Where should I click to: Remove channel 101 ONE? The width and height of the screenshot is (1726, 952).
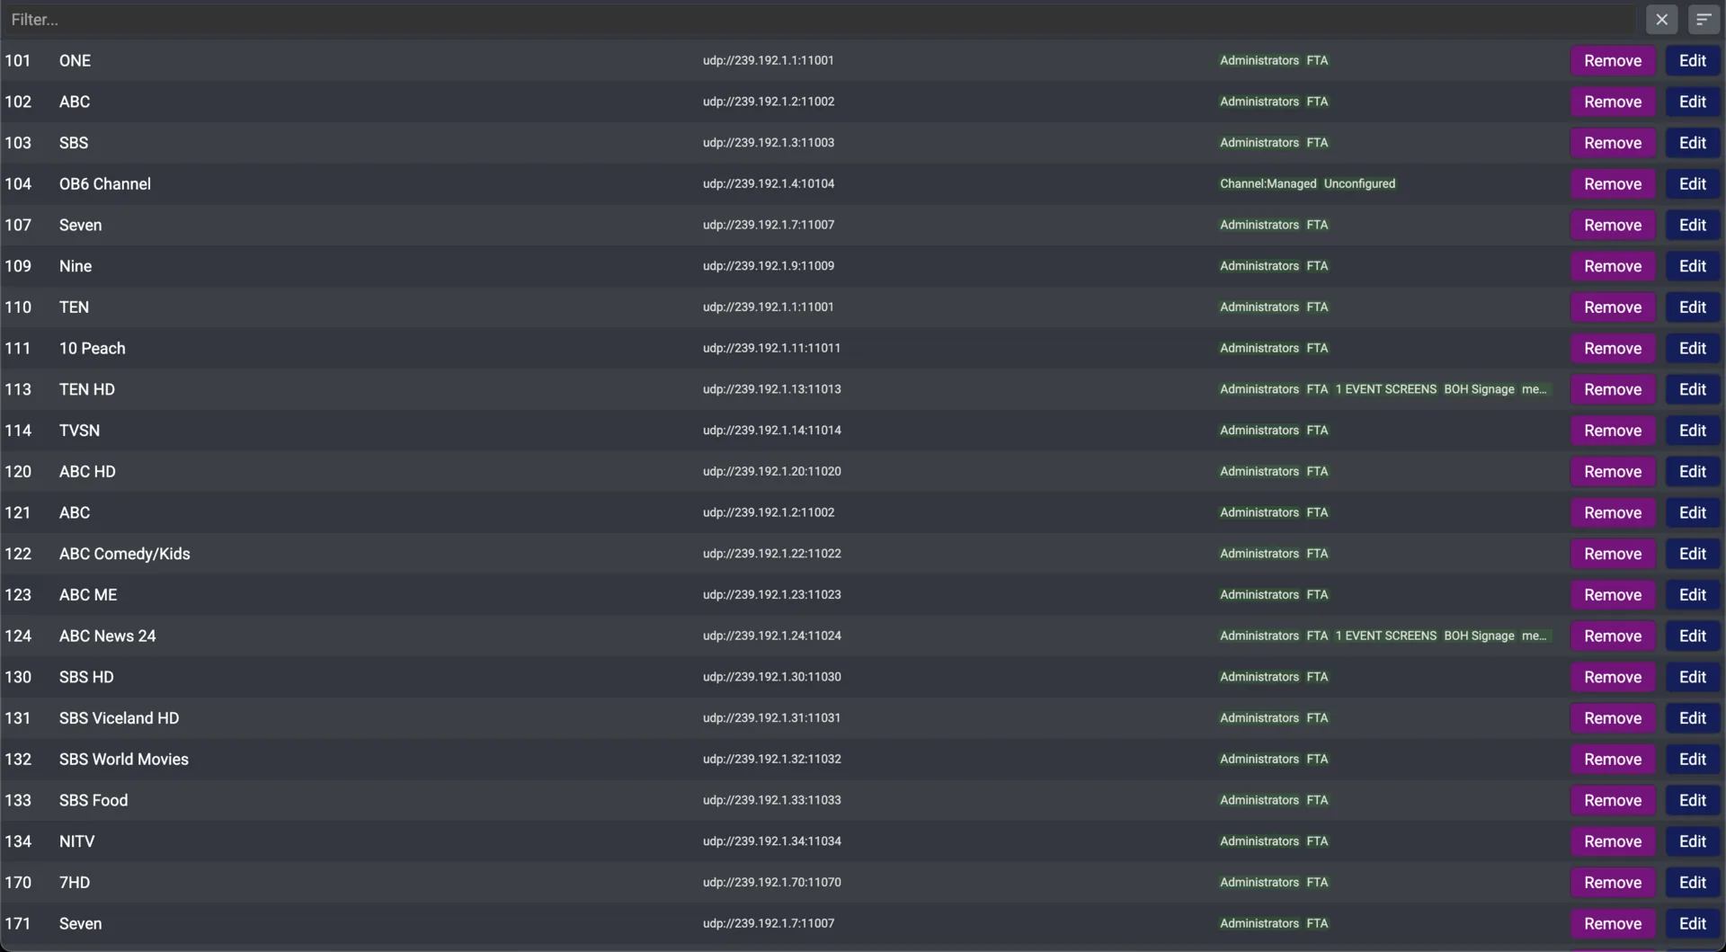[x=1613, y=60]
